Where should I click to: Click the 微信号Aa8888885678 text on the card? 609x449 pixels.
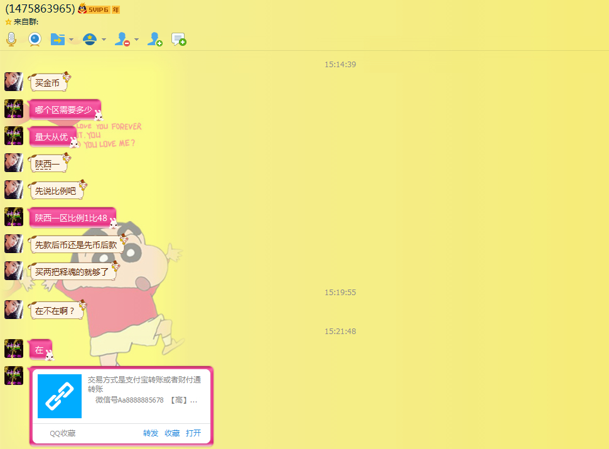pos(130,400)
